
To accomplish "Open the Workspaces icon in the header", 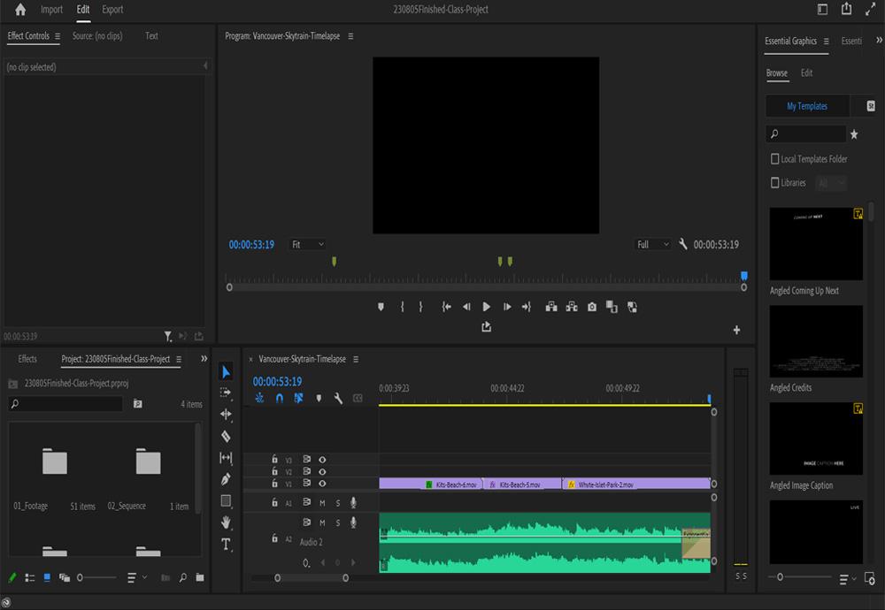I will [x=822, y=9].
